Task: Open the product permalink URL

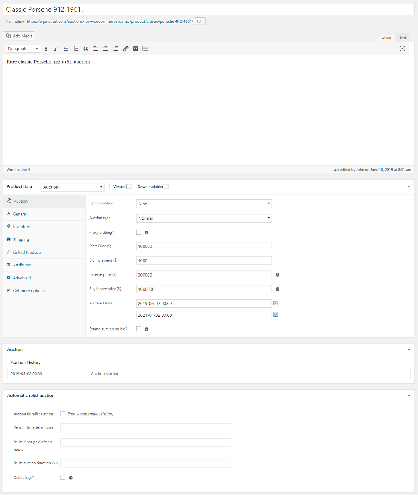Action: tap(109, 21)
